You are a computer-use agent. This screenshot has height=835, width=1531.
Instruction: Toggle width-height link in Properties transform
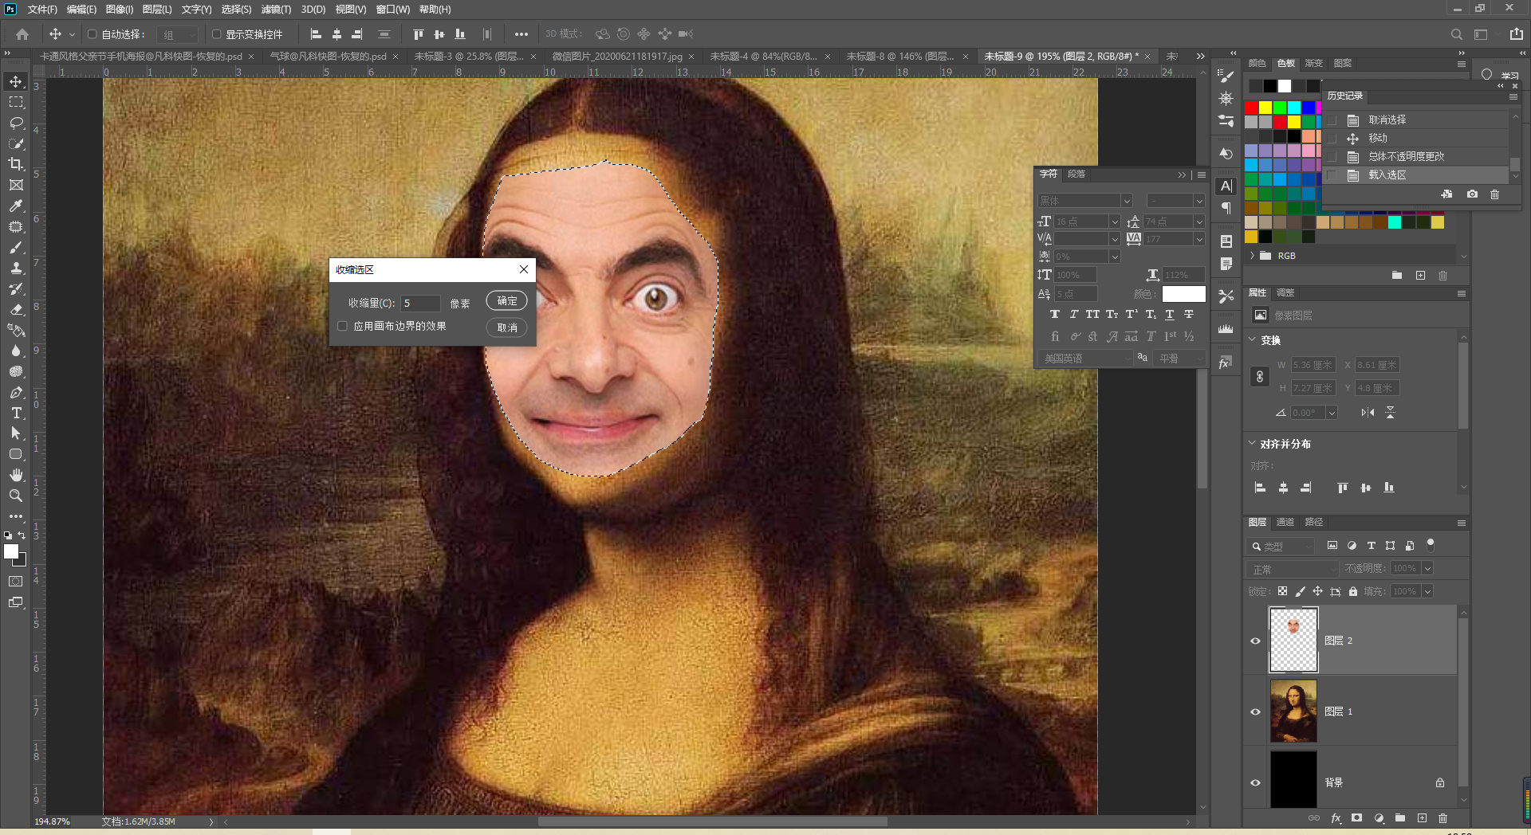point(1260,377)
